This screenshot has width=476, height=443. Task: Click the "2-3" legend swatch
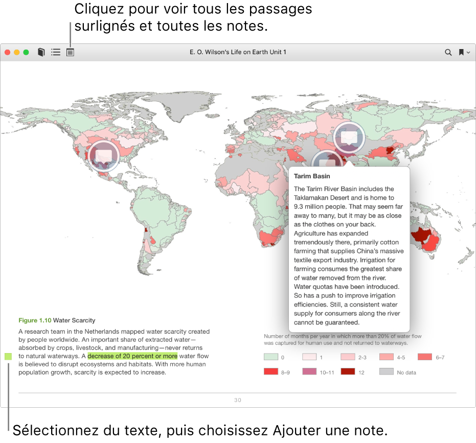tap(348, 357)
